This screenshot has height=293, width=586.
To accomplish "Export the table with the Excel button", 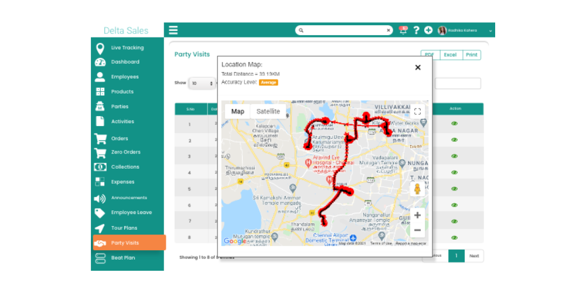I will 451,55.
